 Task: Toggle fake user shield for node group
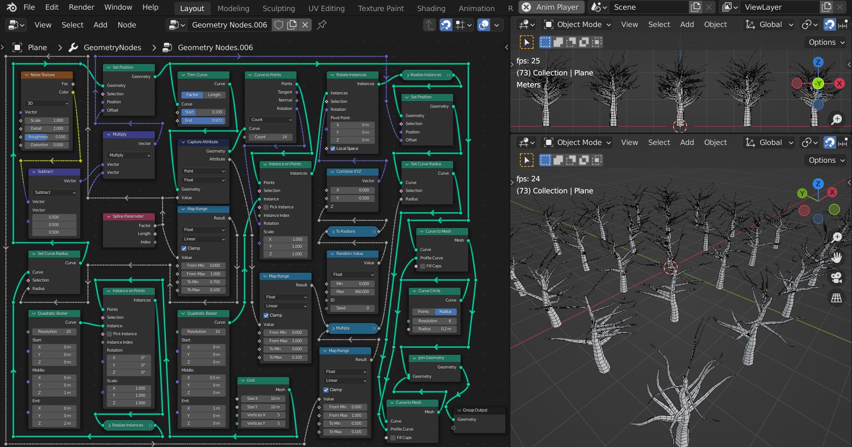(279, 25)
